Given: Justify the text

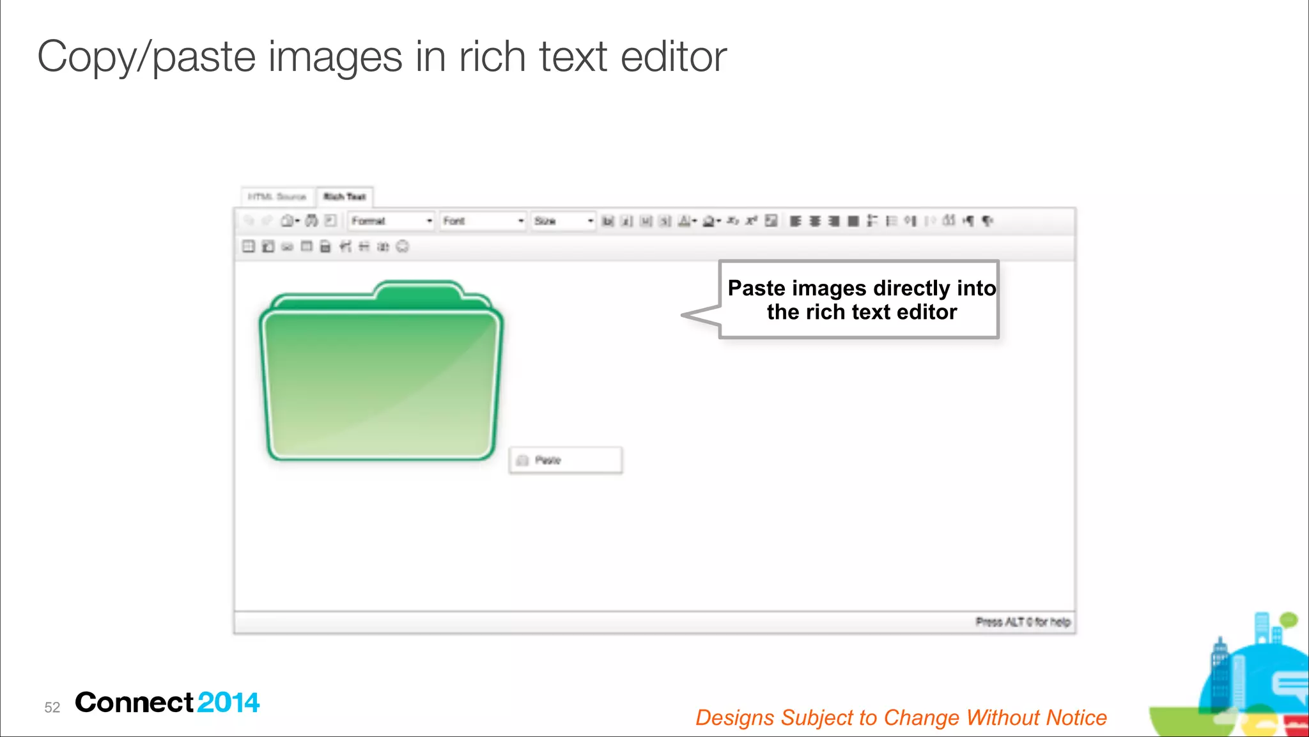Looking at the screenshot, I should 853,221.
